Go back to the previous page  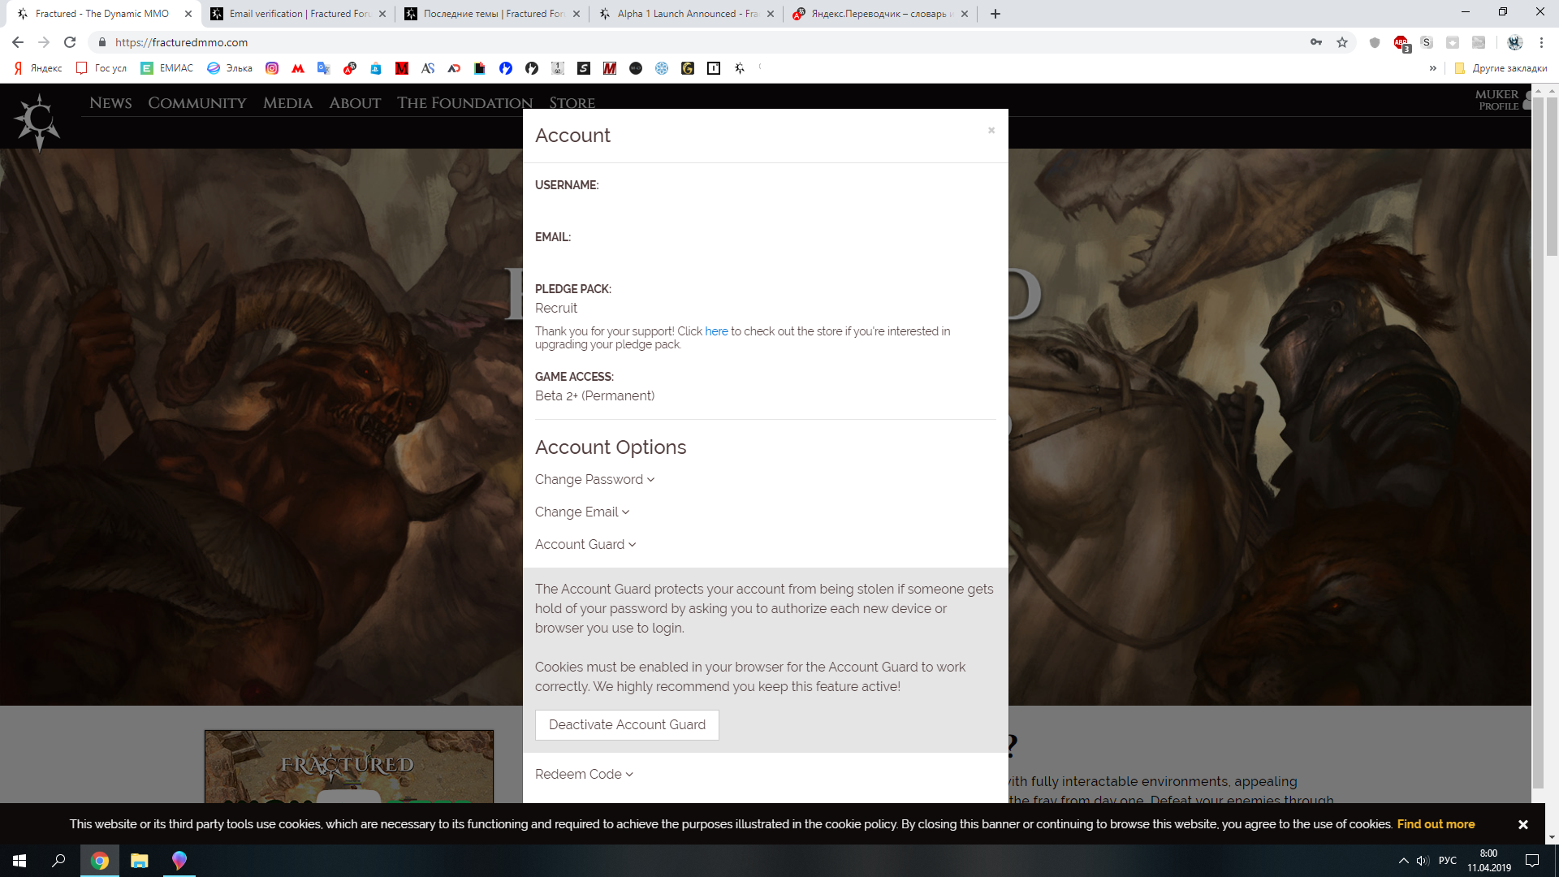[x=18, y=42]
